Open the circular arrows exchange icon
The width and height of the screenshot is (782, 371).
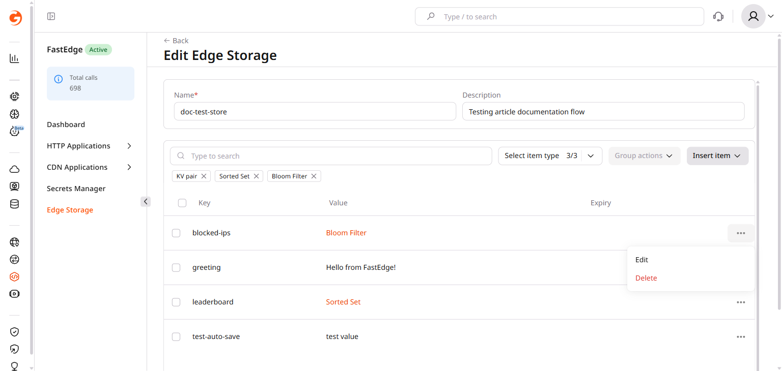pos(14,260)
